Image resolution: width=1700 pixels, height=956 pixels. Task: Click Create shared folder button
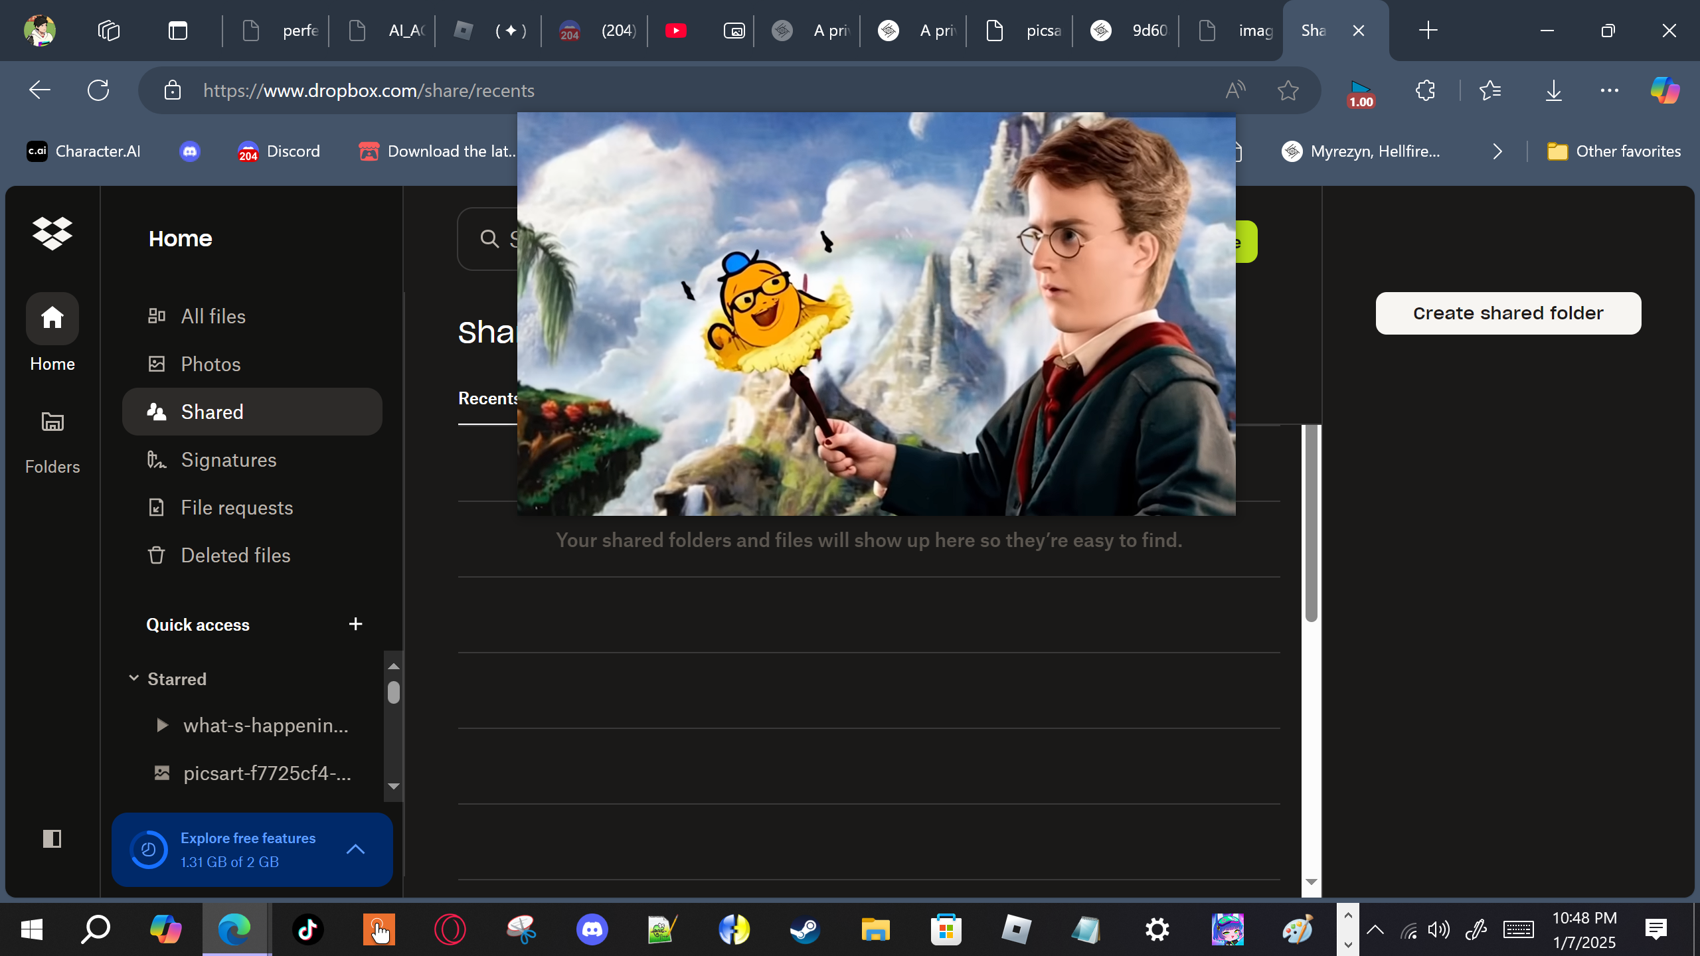(1507, 313)
